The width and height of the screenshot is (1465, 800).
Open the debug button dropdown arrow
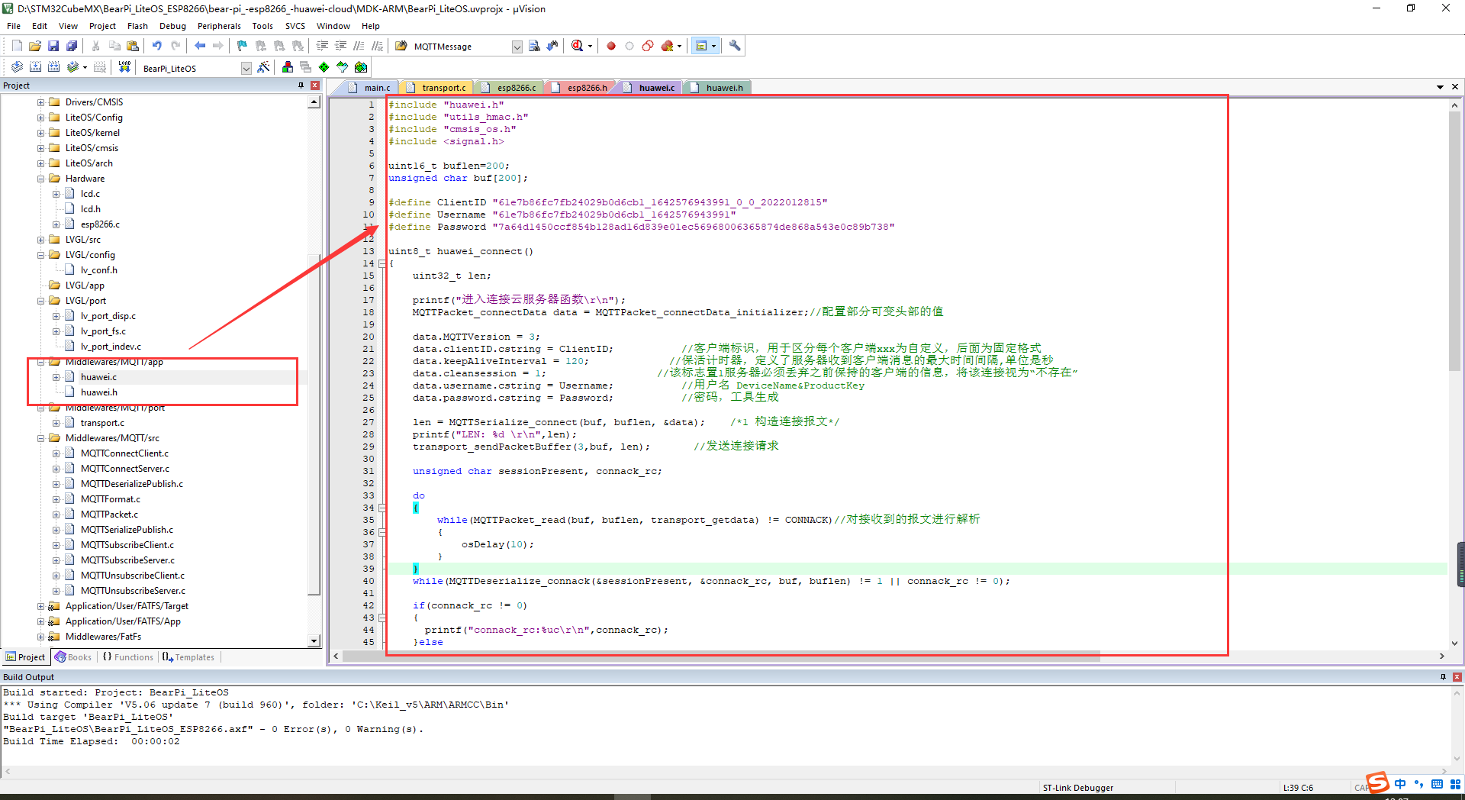point(590,47)
